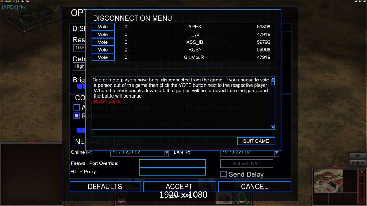Click the star icon beside building portrait
The image size is (367, 206).
pos(361,172)
